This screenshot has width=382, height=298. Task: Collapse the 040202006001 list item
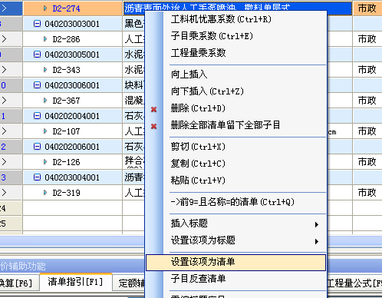(37, 147)
